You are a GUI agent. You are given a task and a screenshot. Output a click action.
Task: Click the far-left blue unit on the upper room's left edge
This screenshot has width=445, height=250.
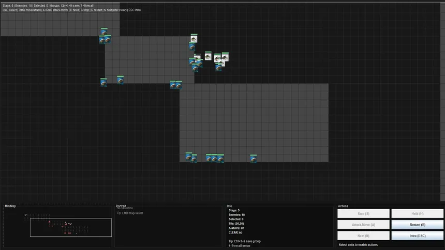click(103, 82)
